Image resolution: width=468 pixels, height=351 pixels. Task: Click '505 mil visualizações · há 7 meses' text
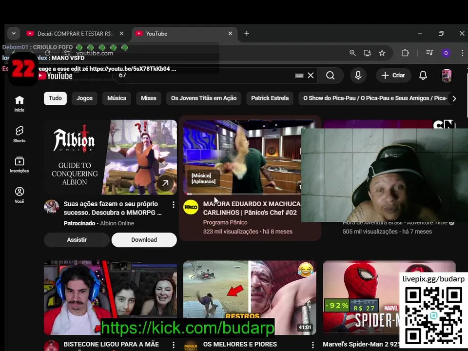[387, 231]
